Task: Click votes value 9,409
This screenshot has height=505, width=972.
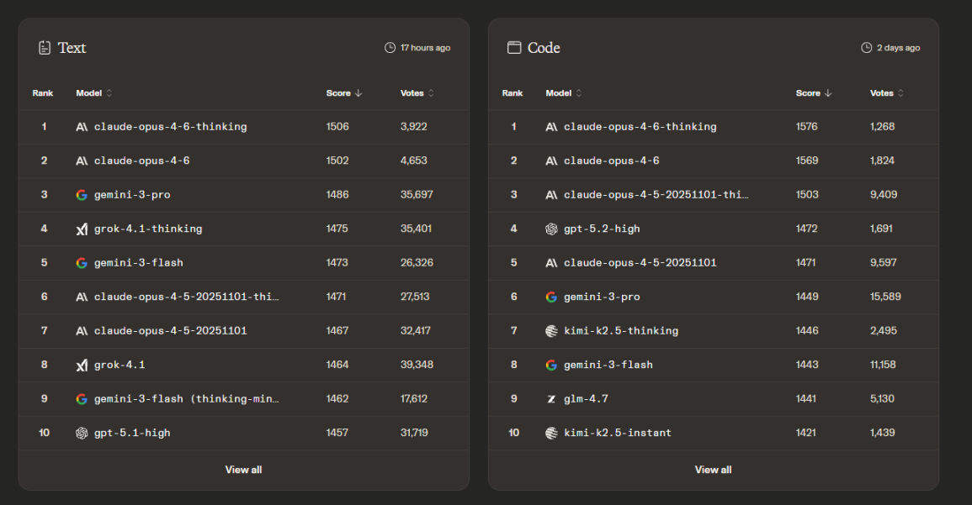Action: coord(884,195)
